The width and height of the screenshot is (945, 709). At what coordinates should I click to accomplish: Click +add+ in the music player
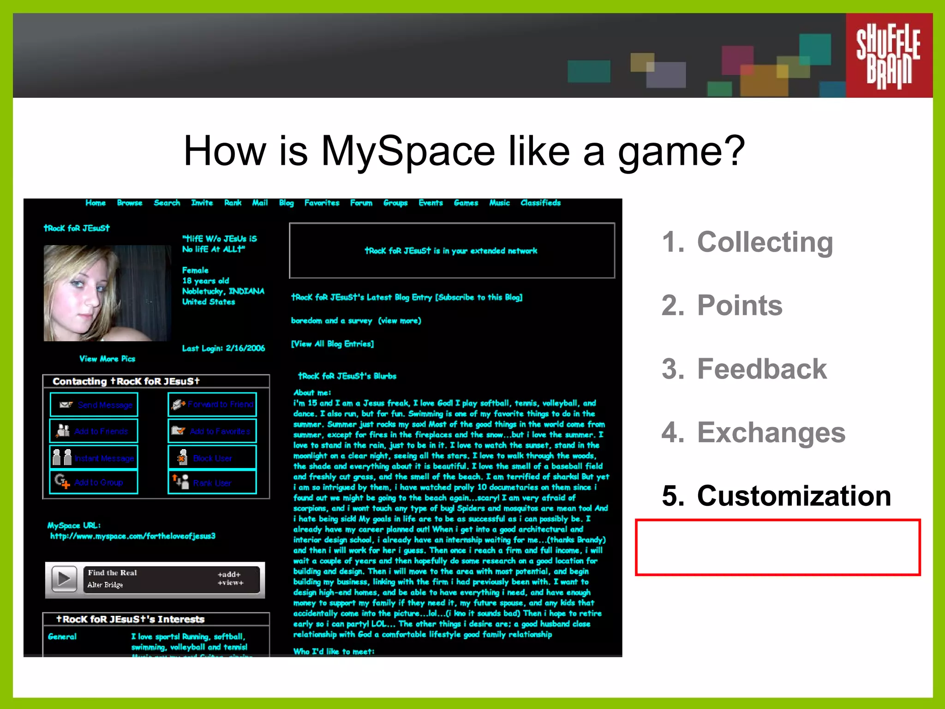tap(229, 574)
